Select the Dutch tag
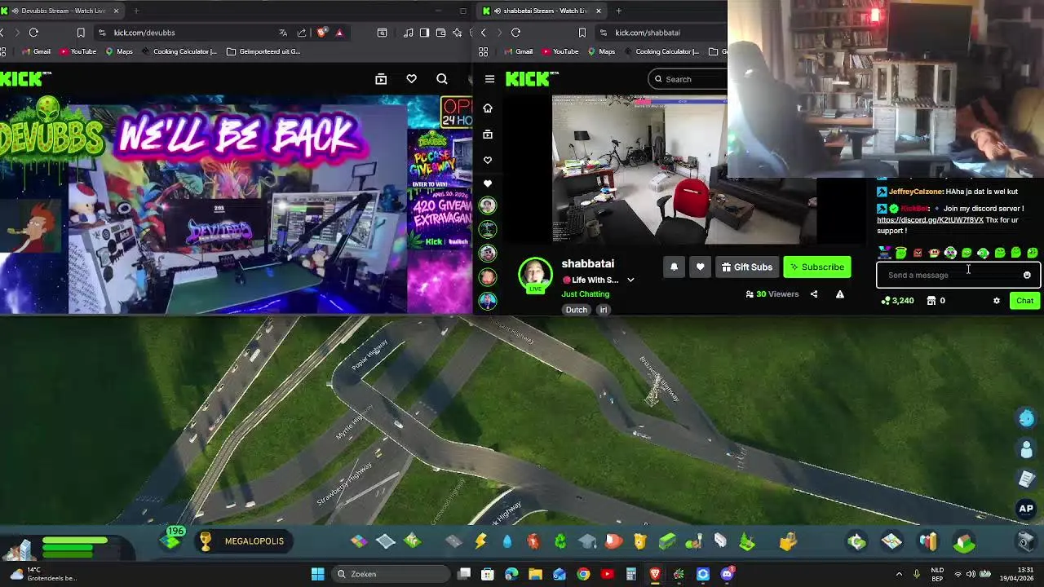Viewport: 1044px width, 587px height. 577,310
